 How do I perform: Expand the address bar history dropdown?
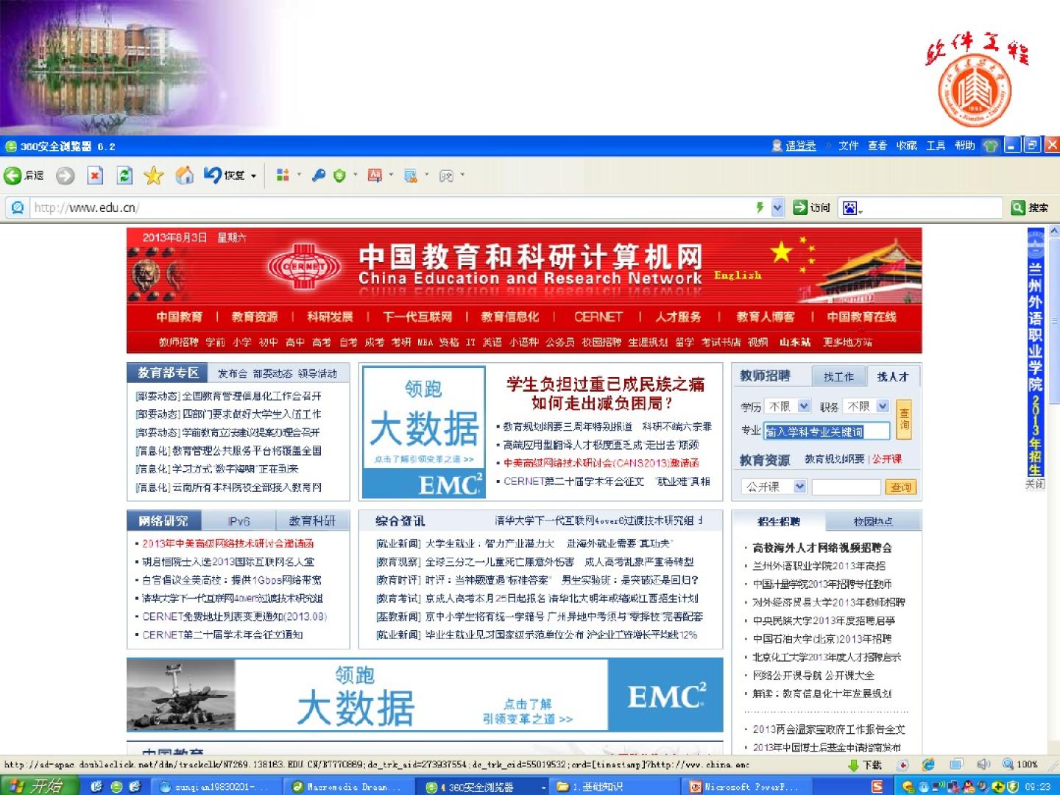[x=777, y=208]
